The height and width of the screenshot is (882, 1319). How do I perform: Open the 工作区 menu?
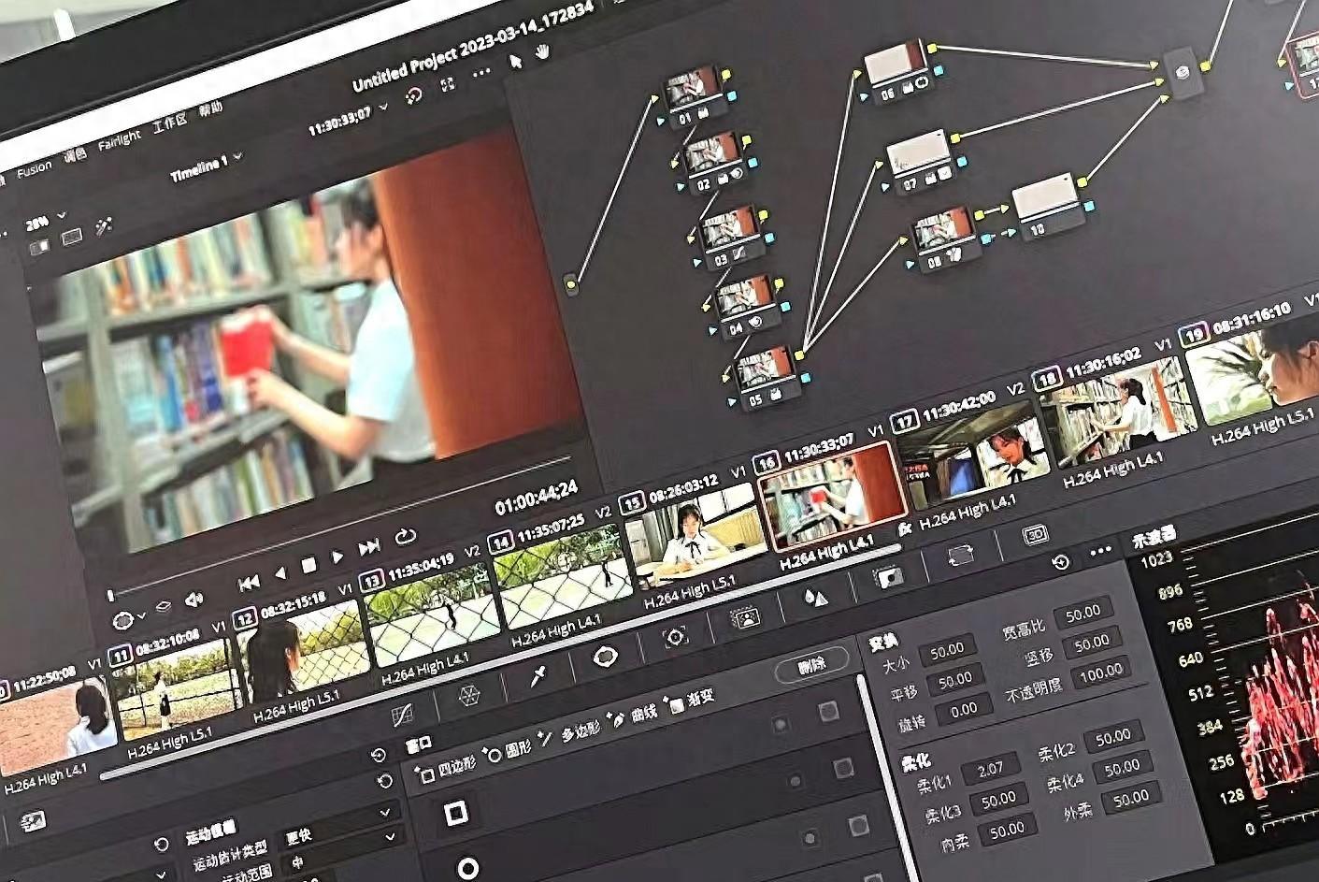click(x=169, y=123)
